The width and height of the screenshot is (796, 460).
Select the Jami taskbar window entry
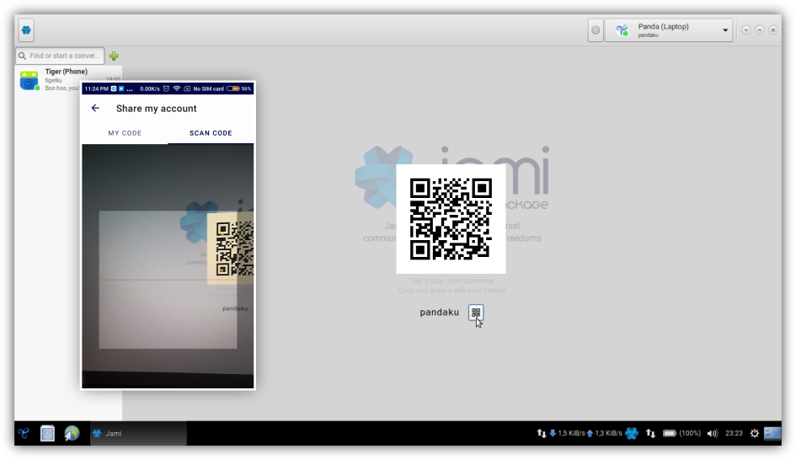[138, 433]
